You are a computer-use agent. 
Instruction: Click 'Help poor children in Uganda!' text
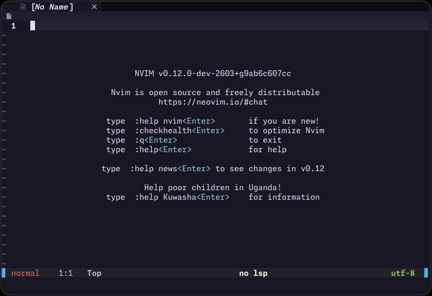(x=212, y=188)
